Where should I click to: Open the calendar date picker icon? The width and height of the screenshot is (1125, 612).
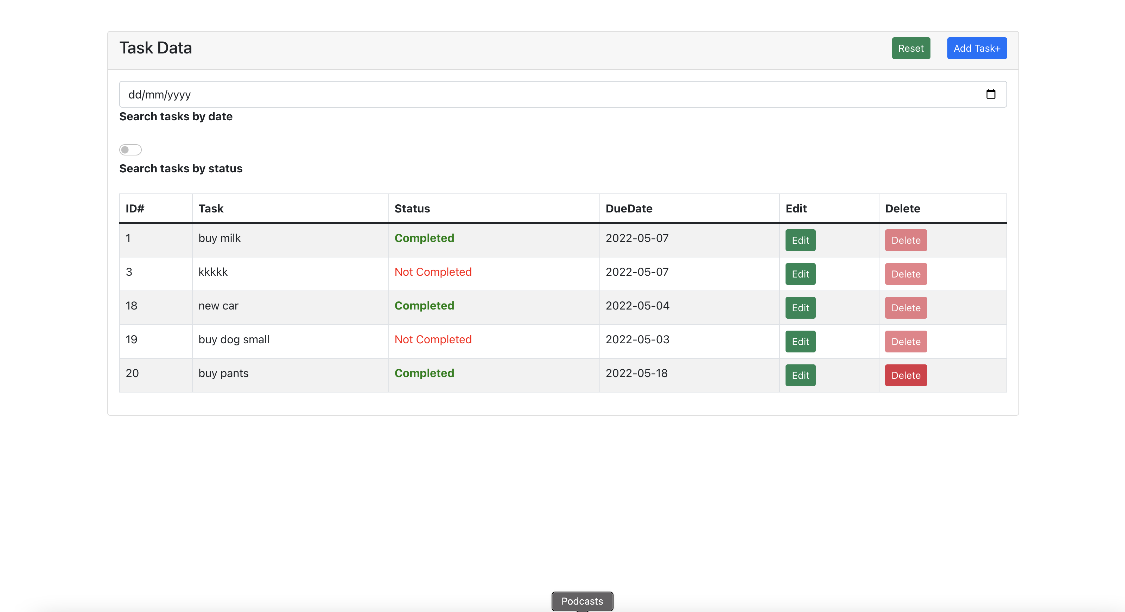[991, 94]
